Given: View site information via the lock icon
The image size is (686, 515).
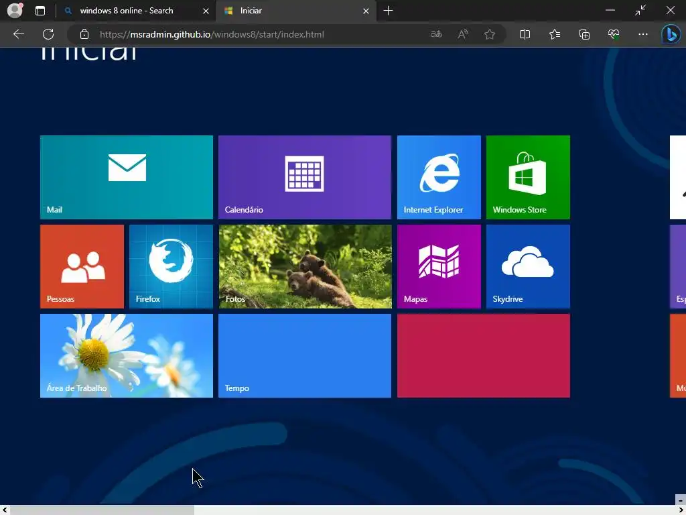Looking at the screenshot, I should tap(84, 34).
